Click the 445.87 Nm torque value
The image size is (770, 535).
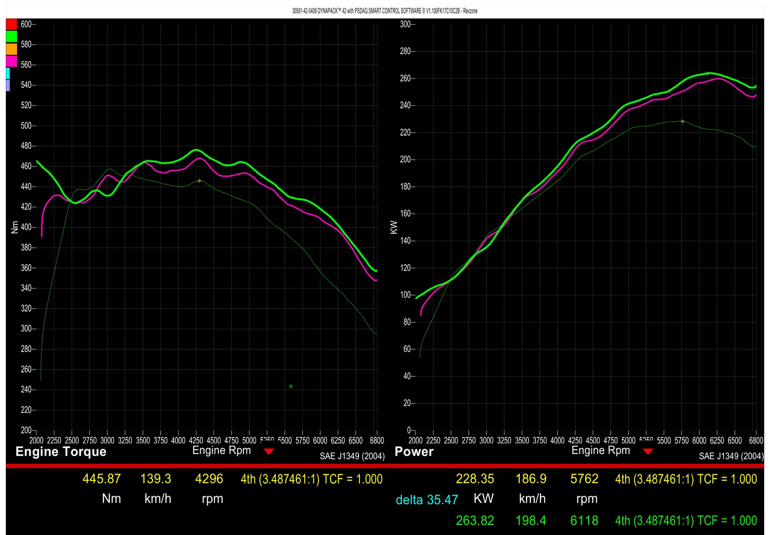(102, 479)
